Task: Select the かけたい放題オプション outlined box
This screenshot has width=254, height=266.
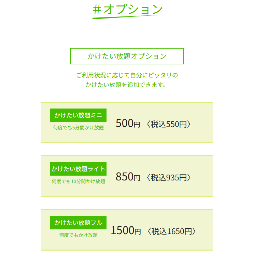Action: coord(127,56)
